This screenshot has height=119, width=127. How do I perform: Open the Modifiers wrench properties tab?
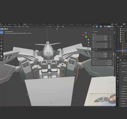click(x=117, y=83)
